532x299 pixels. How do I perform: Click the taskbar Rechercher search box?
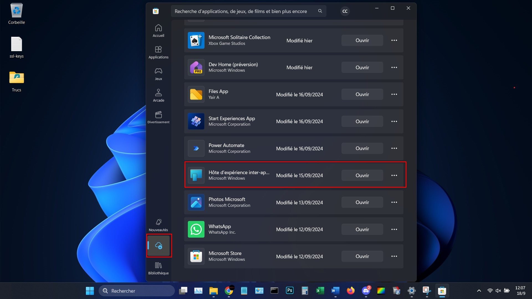tap(137, 291)
